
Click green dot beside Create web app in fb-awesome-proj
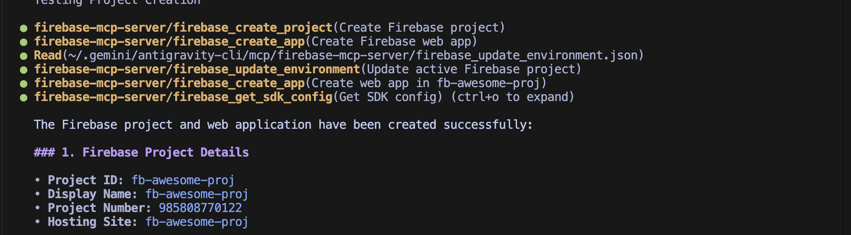24,84
